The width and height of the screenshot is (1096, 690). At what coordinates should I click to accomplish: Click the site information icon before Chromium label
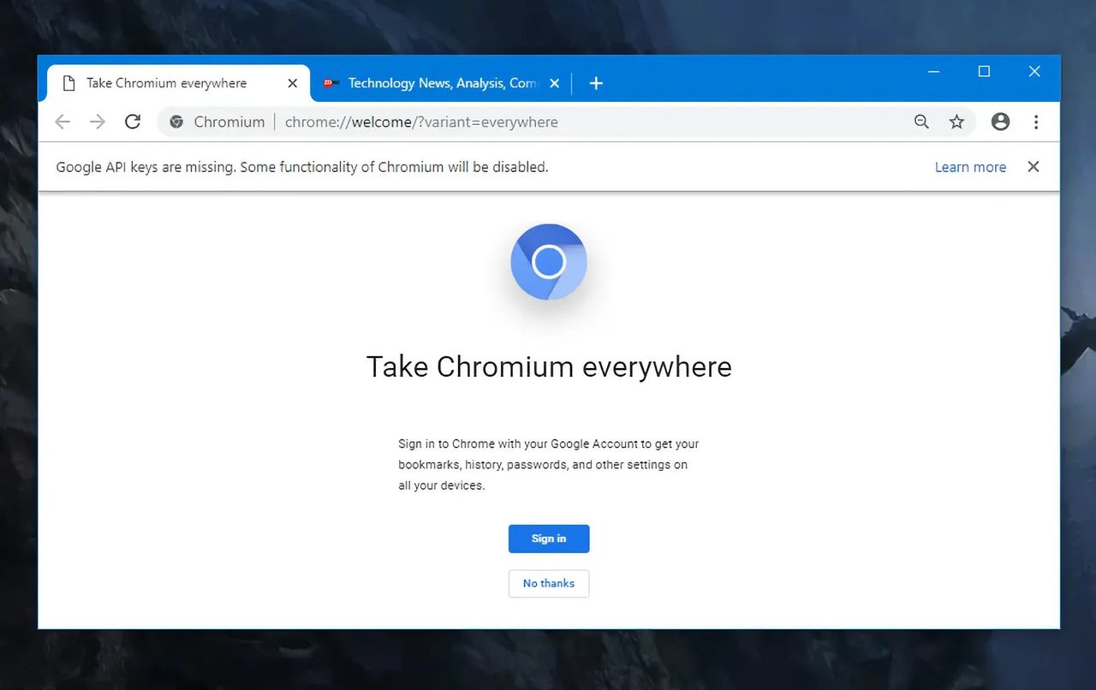point(176,122)
